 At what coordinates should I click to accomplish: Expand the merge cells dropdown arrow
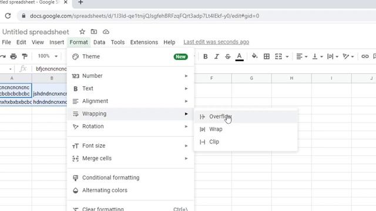(287, 57)
